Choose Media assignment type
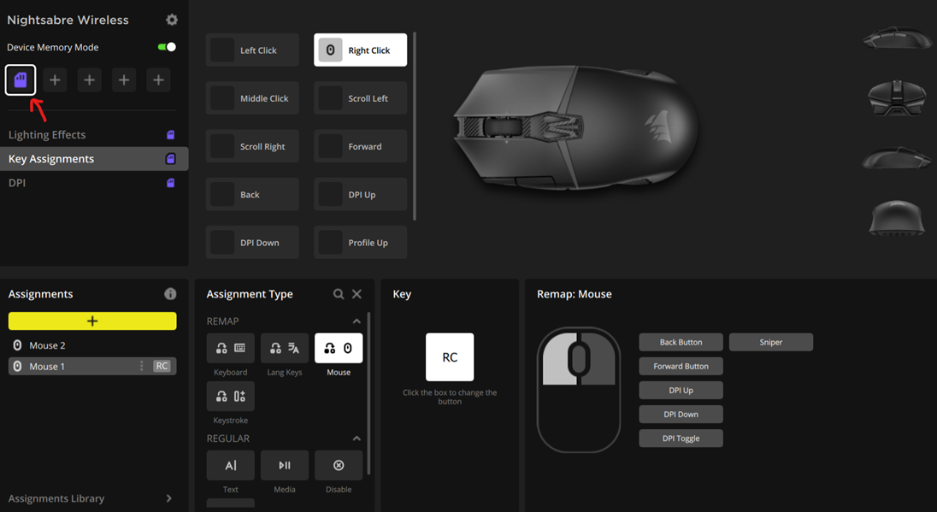Viewport: 937px width, 512px height. pyautogui.click(x=285, y=465)
